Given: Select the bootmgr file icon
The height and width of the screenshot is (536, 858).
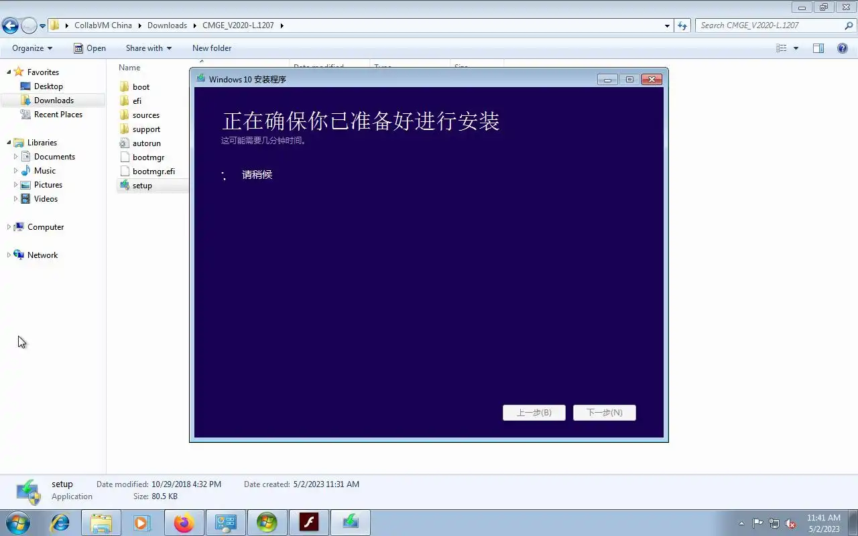Looking at the screenshot, I should tap(124, 157).
